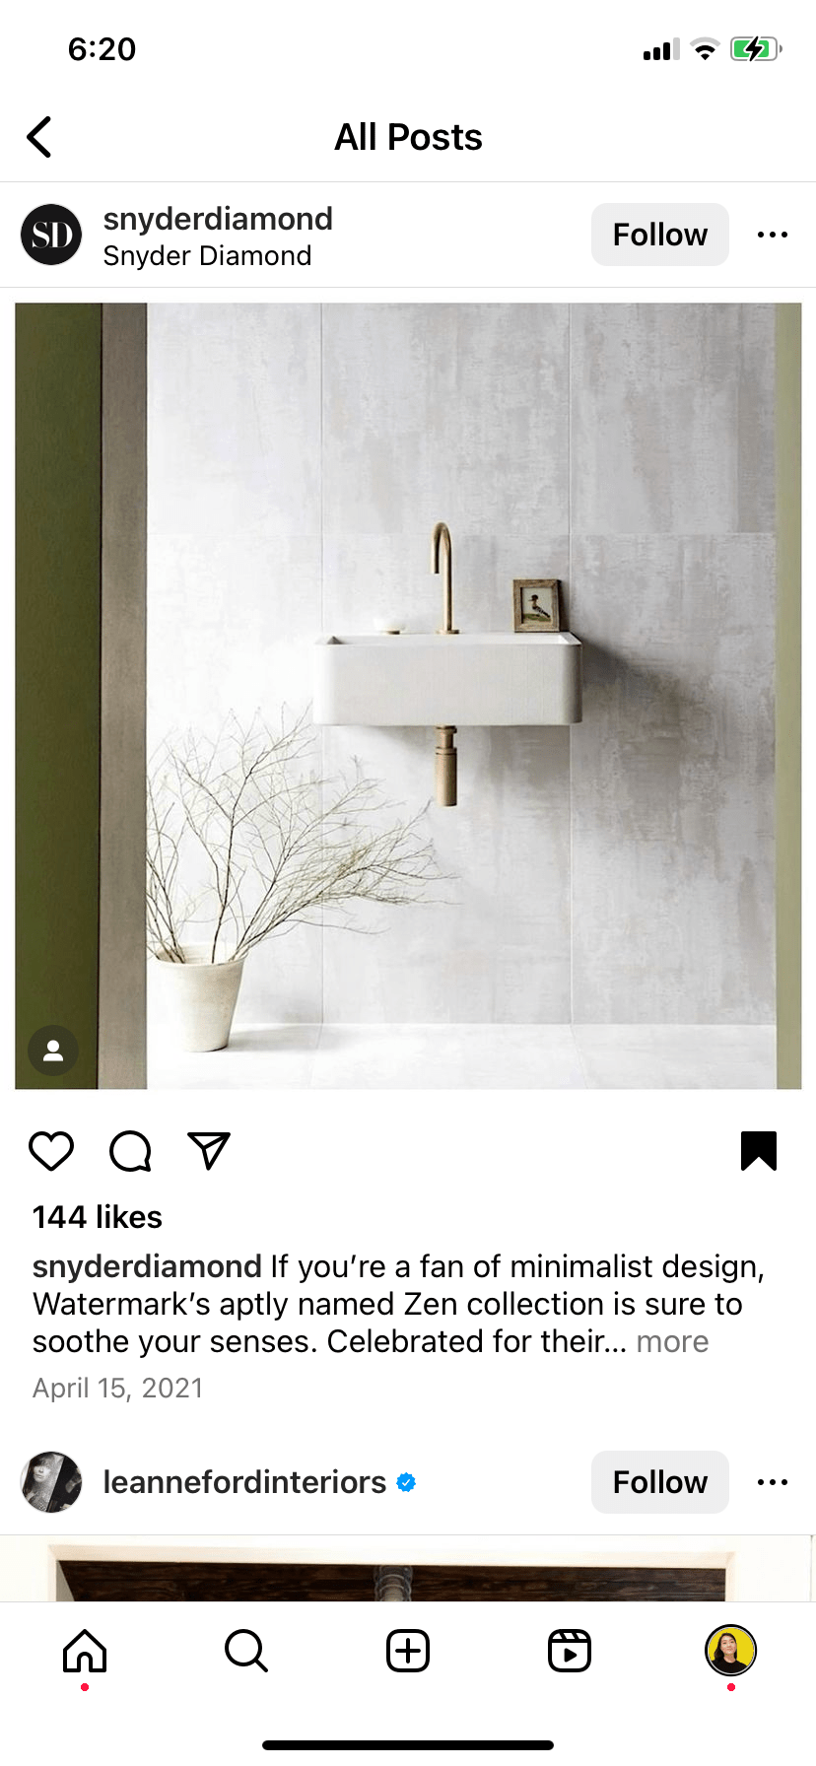The image size is (816, 1766).
Task: Follow the snyderdiamond account
Action: pos(660,235)
